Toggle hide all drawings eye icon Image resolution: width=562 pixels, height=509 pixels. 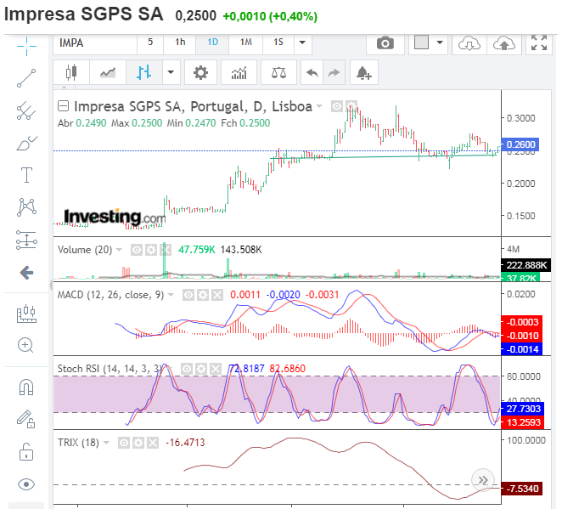pyautogui.click(x=26, y=484)
